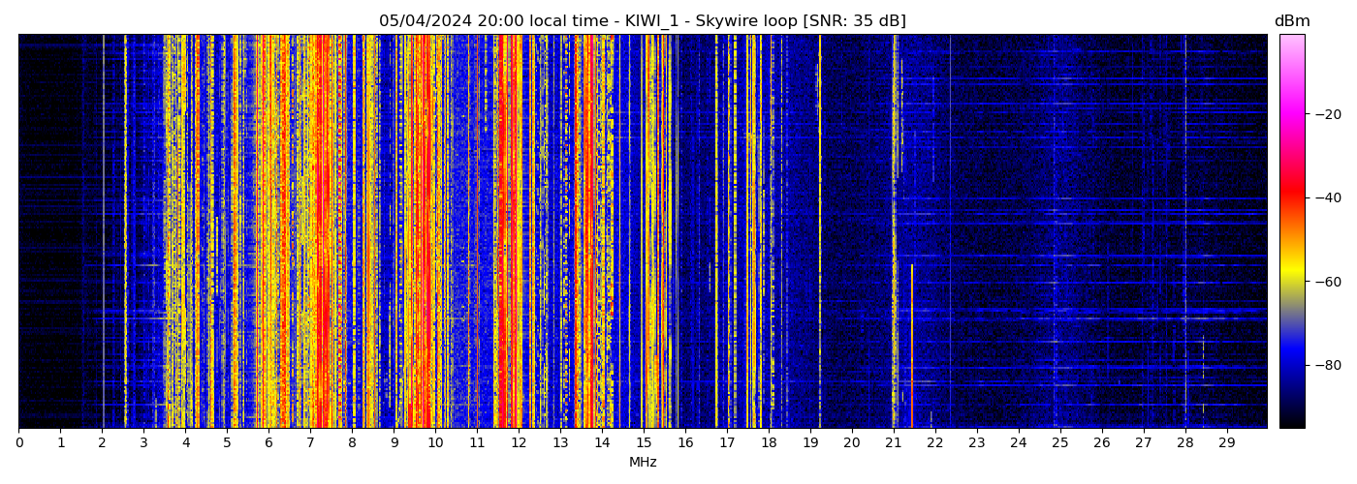Select the 29 MHz tick label

click(1226, 443)
